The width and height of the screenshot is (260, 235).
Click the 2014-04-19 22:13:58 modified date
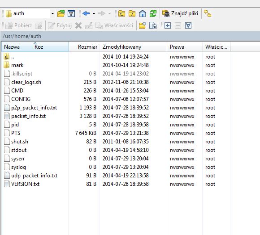click(x=126, y=176)
